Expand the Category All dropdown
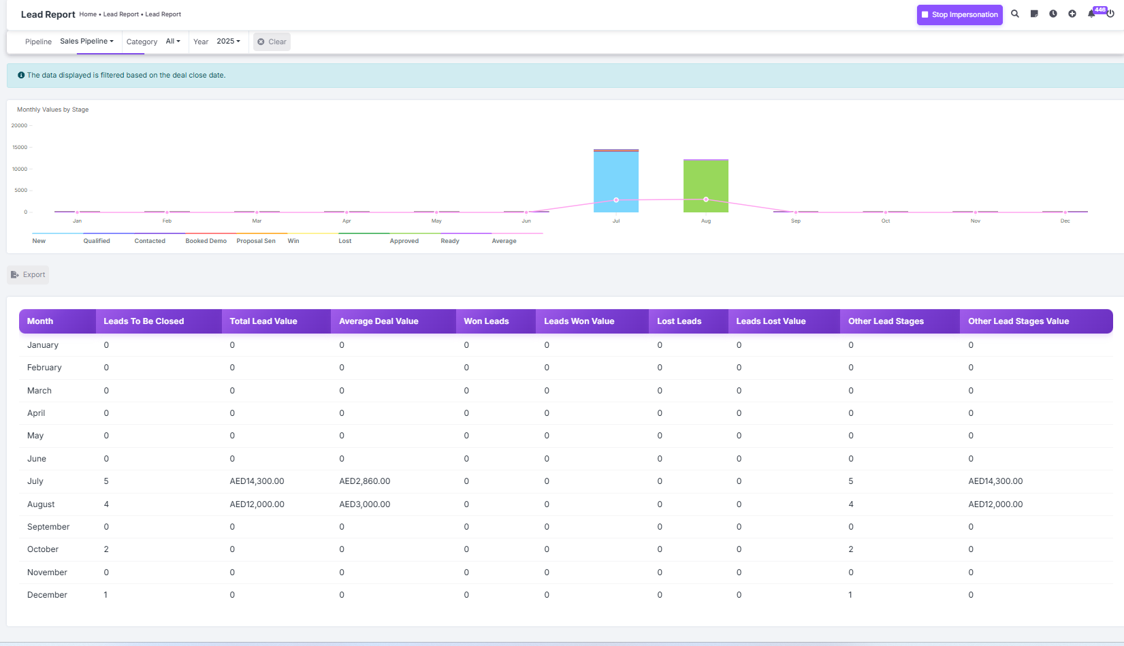Viewport: 1124px width, 646px height. point(173,42)
